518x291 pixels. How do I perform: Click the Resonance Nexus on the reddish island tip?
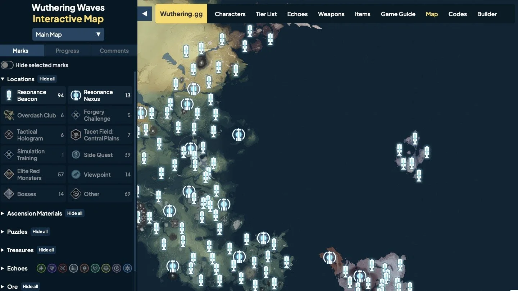329,257
